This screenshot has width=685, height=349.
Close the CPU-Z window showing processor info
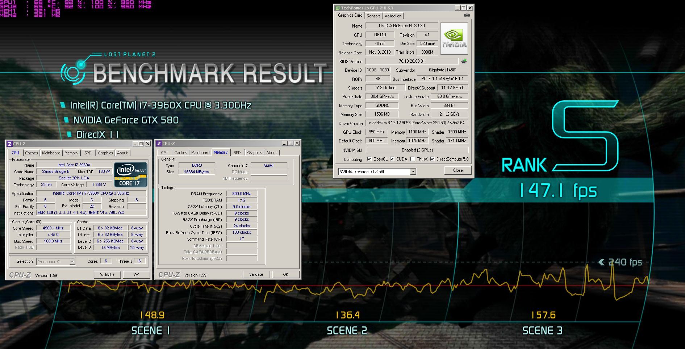click(x=148, y=144)
